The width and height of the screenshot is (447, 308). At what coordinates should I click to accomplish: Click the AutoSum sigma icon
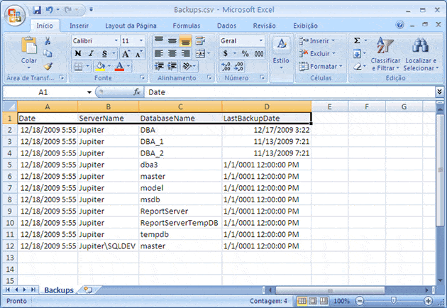pos(357,40)
